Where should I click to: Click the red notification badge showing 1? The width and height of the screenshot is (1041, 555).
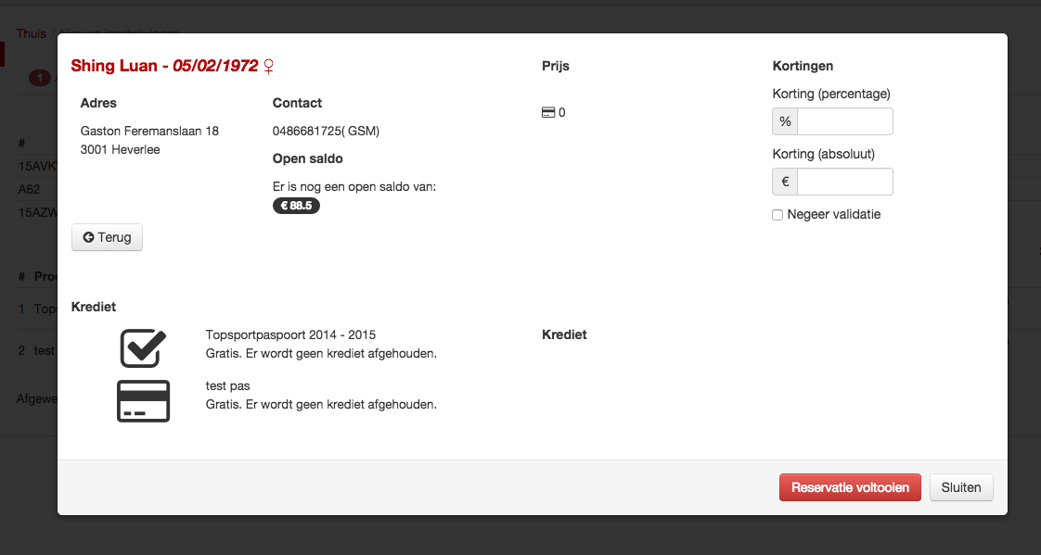click(40, 78)
